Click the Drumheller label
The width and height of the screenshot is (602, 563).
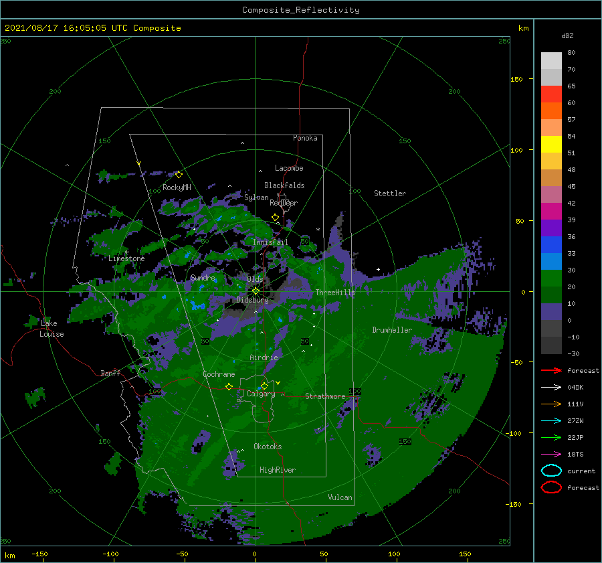tap(392, 330)
